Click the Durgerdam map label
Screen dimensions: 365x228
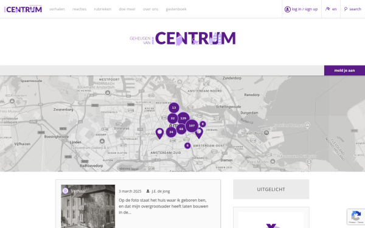249,113
